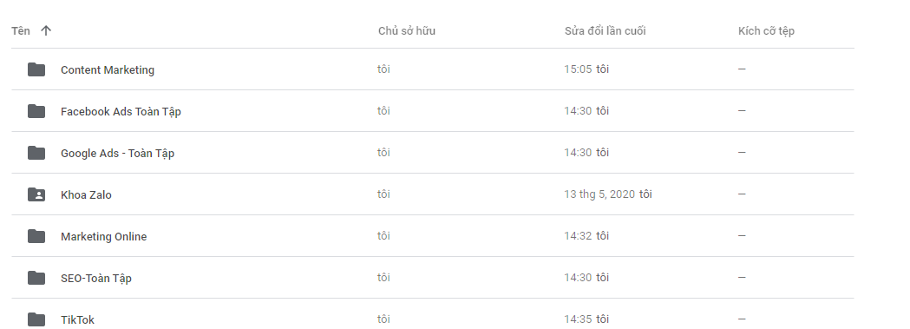Select the Google Ads - Toàn Tập name
The image size is (910, 329).
coord(117,153)
